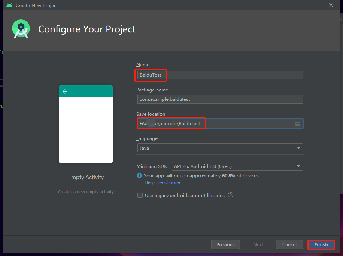
Task: Open the Language dropdown showing Java
Action: click(x=220, y=148)
